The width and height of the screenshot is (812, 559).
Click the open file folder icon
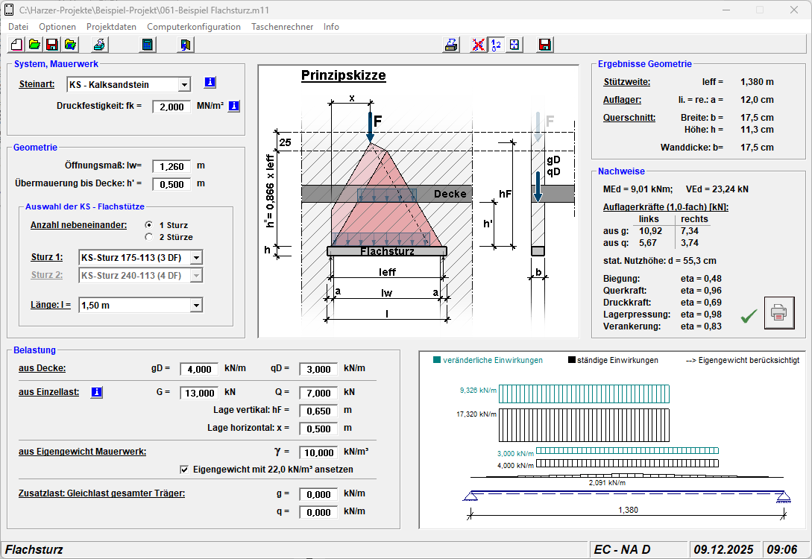[x=35, y=45]
